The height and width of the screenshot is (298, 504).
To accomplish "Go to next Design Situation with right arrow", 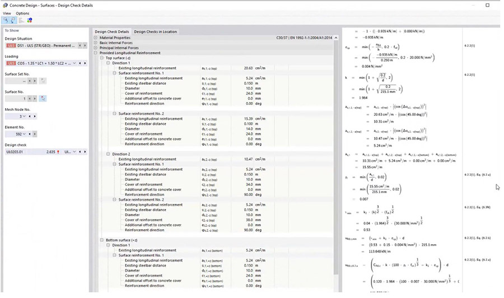I will (x=85, y=45).
